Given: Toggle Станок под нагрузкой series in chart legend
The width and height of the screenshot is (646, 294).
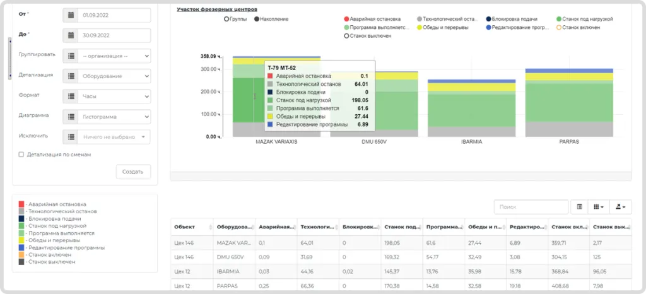Looking at the screenshot, I should [x=585, y=19].
